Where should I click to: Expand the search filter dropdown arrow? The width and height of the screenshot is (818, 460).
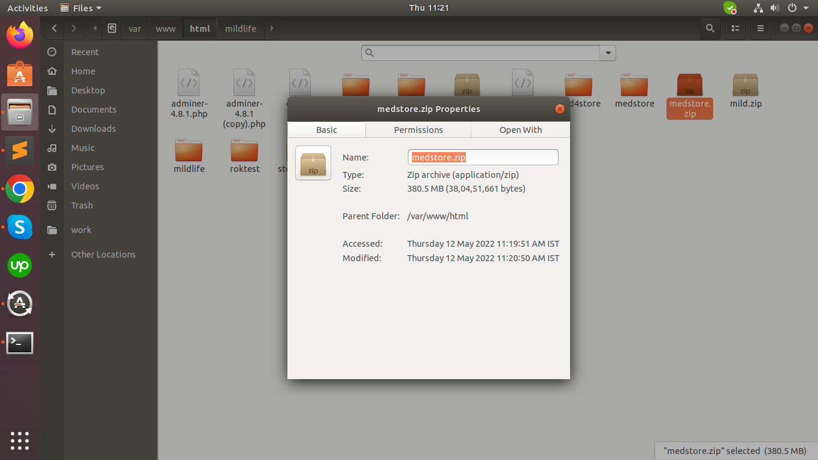click(608, 53)
